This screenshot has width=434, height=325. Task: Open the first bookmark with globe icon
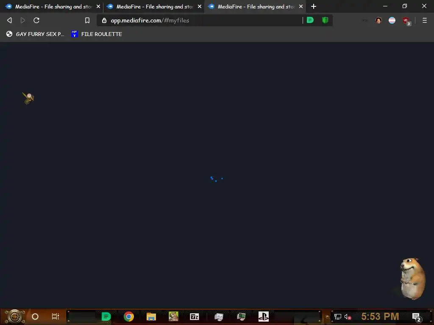(35, 34)
